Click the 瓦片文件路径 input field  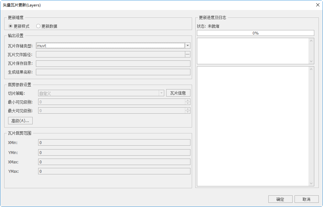pyautogui.click(x=110, y=54)
